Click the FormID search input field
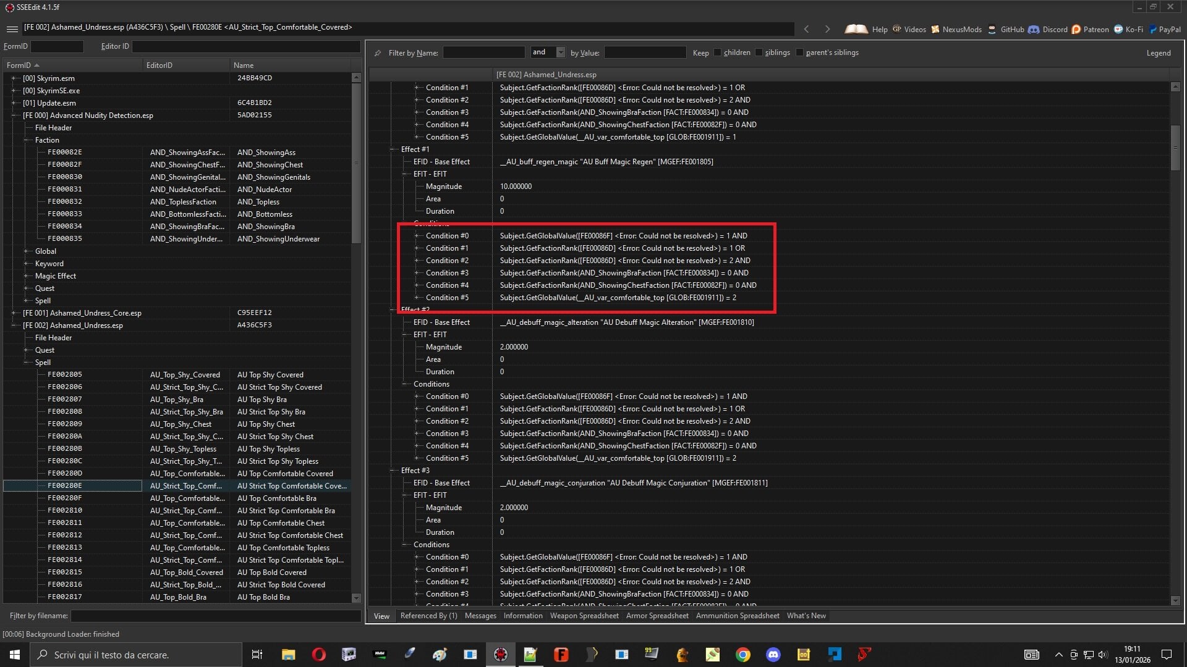The height and width of the screenshot is (667, 1187). point(57,46)
